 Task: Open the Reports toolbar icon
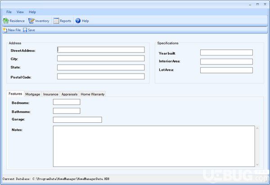point(56,21)
